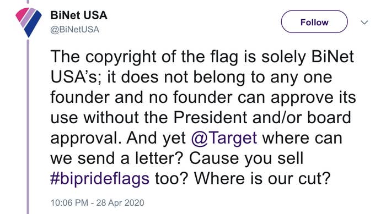This screenshot has height=214, width=386.
Task: Click the thread line beside the timestamp
Action: click(28, 202)
